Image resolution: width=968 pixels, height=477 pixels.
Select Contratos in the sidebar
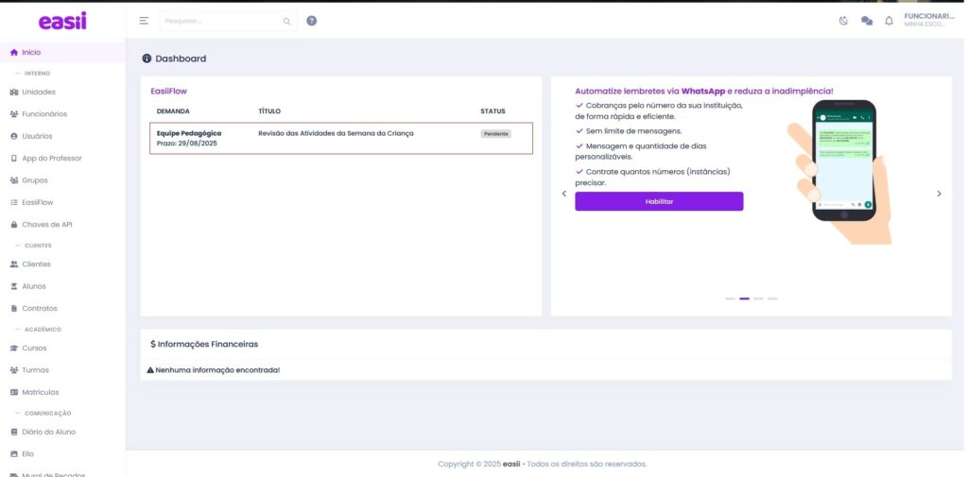39,309
